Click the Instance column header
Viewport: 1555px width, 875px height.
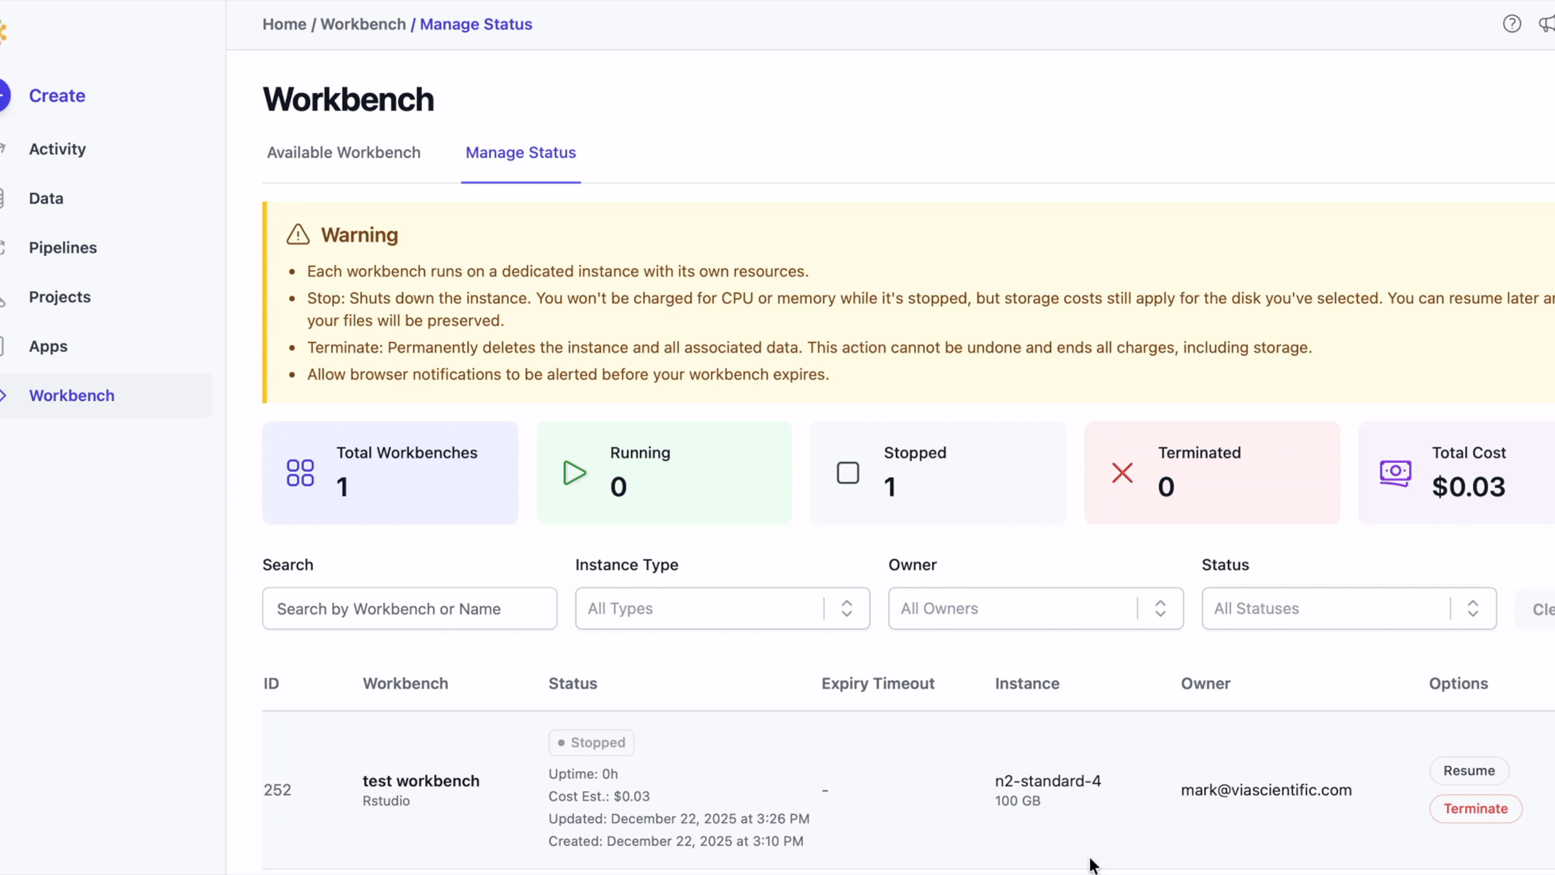click(1027, 684)
